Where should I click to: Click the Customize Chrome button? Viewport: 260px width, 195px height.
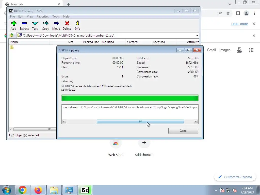coord(235,177)
